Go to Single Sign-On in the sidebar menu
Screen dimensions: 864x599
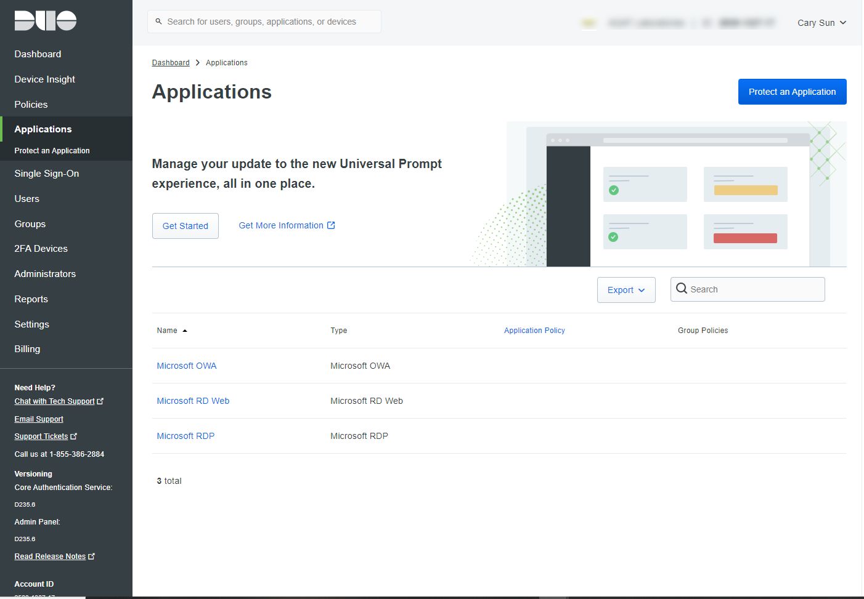[47, 174]
